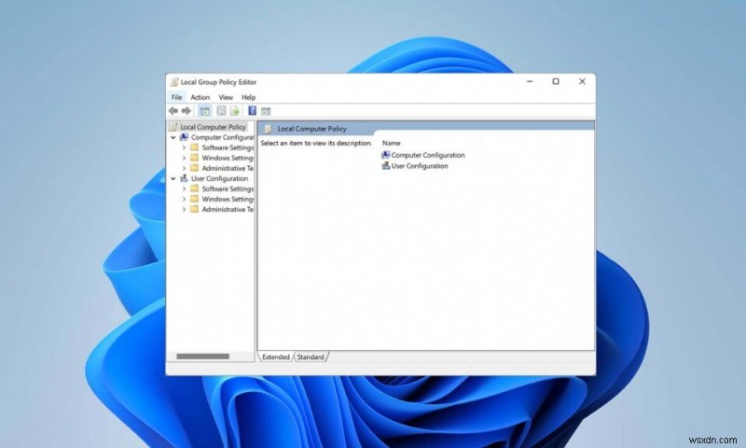Expand Windows Settings under Computer Configuration
Screen dimensions: 746x448
[x=184, y=158]
